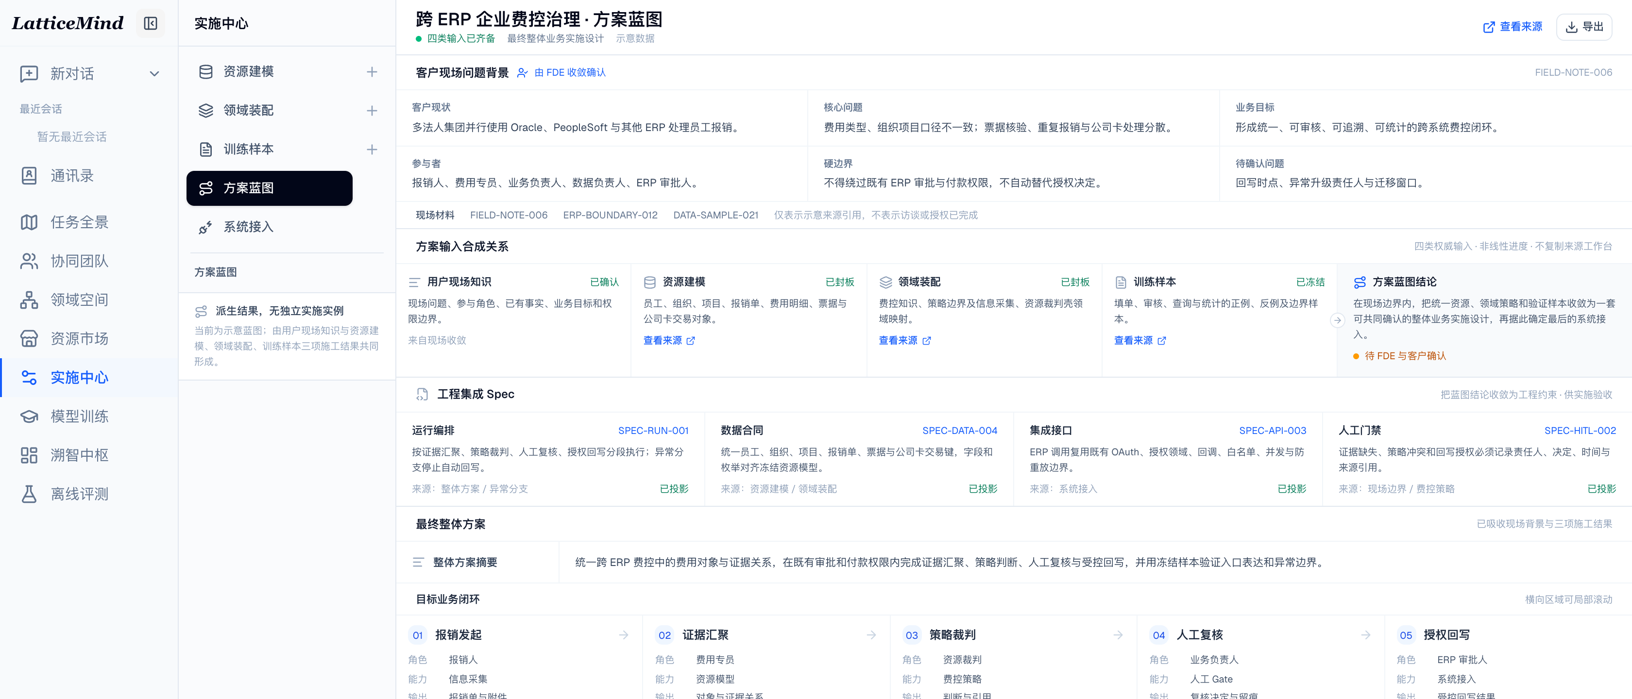Viewport: 1632px width, 699px height.
Task: Click the LatticeMind logo
Action: tap(68, 23)
